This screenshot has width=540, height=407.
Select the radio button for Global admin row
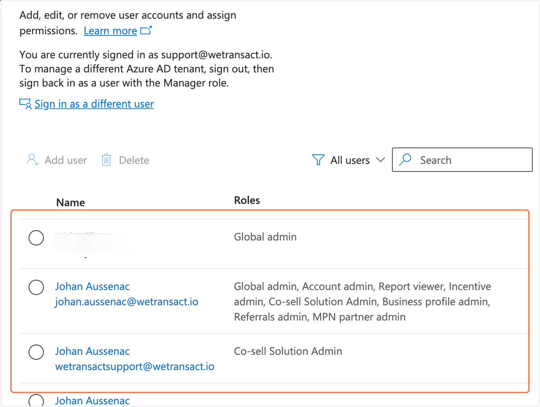(36, 237)
